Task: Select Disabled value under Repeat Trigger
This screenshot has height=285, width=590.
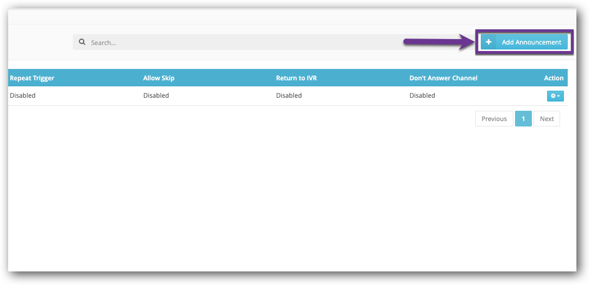Action: click(23, 96)
